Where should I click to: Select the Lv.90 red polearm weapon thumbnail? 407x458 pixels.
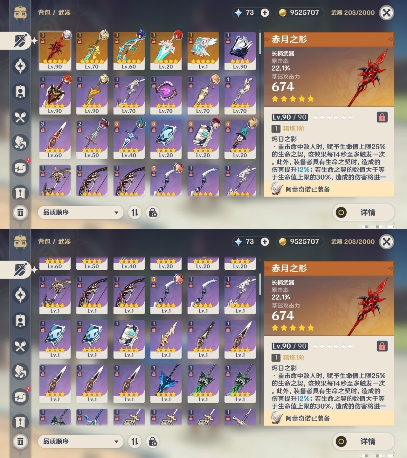coord(55,51)
